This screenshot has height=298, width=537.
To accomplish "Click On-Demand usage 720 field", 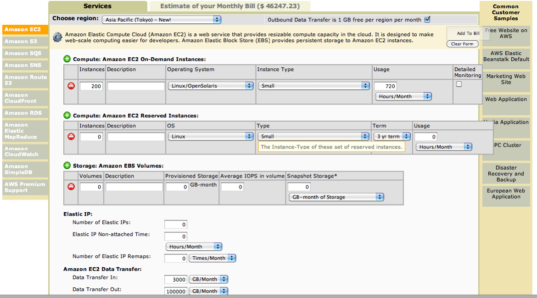I will 386,86.
